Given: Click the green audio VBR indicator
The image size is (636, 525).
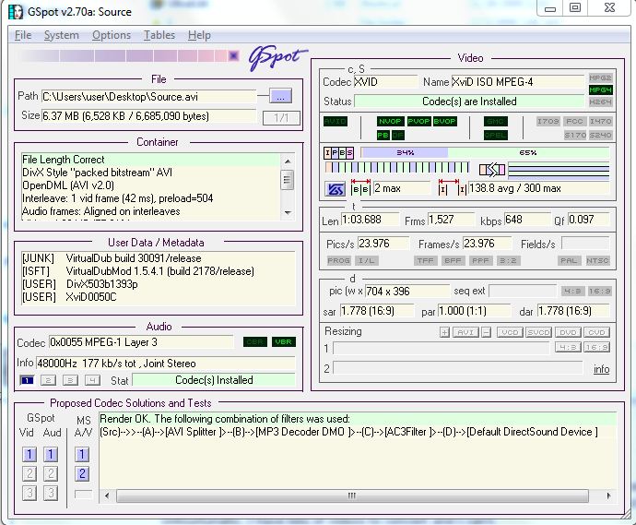Looking at the screenshot, I should click(284, 342).
